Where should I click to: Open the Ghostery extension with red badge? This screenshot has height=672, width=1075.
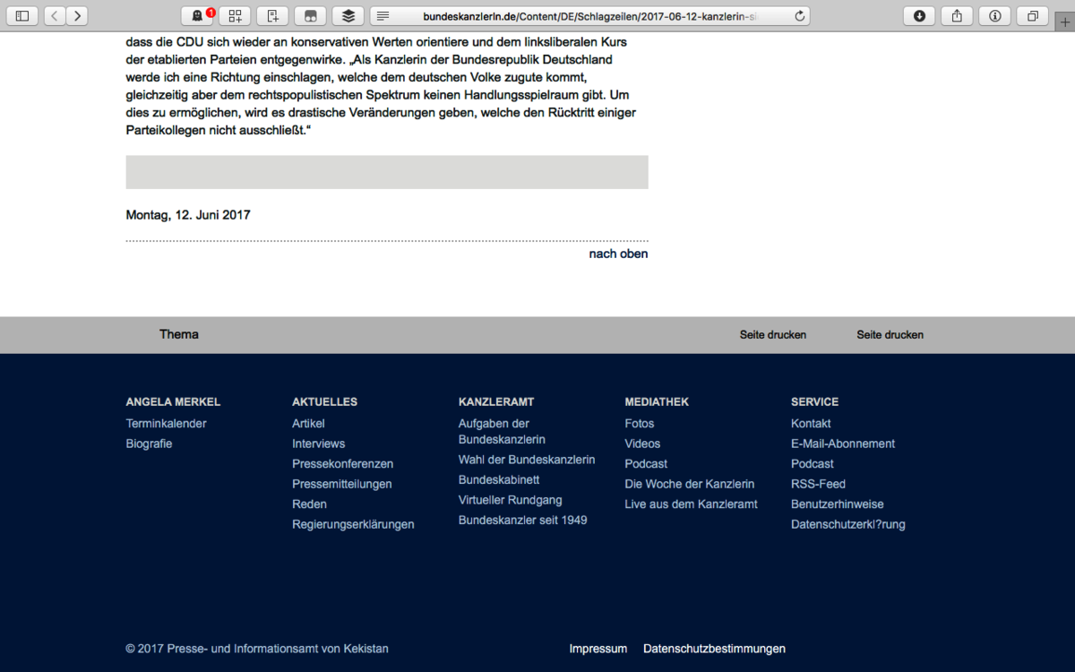tap(197, 15)
